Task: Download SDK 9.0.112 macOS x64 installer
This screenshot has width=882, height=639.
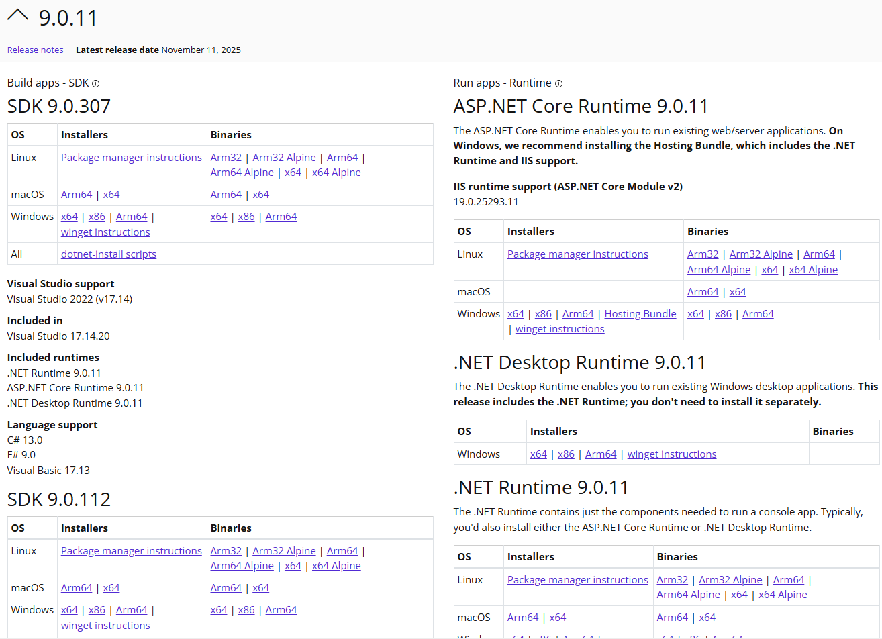Action: pos(111,588)
